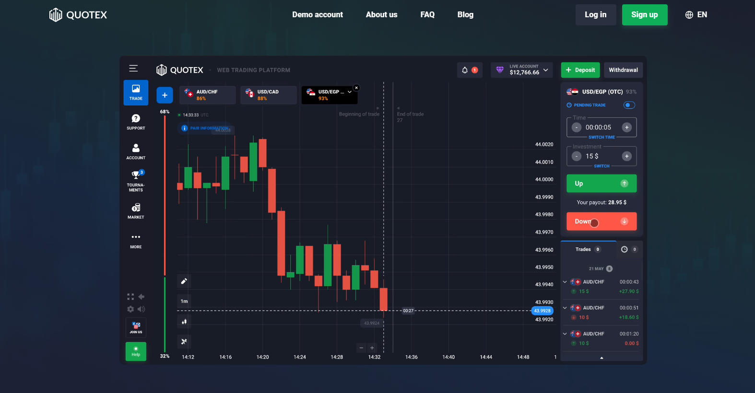755x393 pixels.
Task: Click the Withdrawal button
Action: pos(623,70)
